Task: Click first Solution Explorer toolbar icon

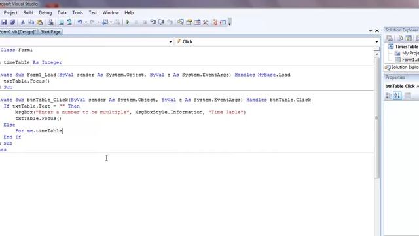Action: (390, 38)
